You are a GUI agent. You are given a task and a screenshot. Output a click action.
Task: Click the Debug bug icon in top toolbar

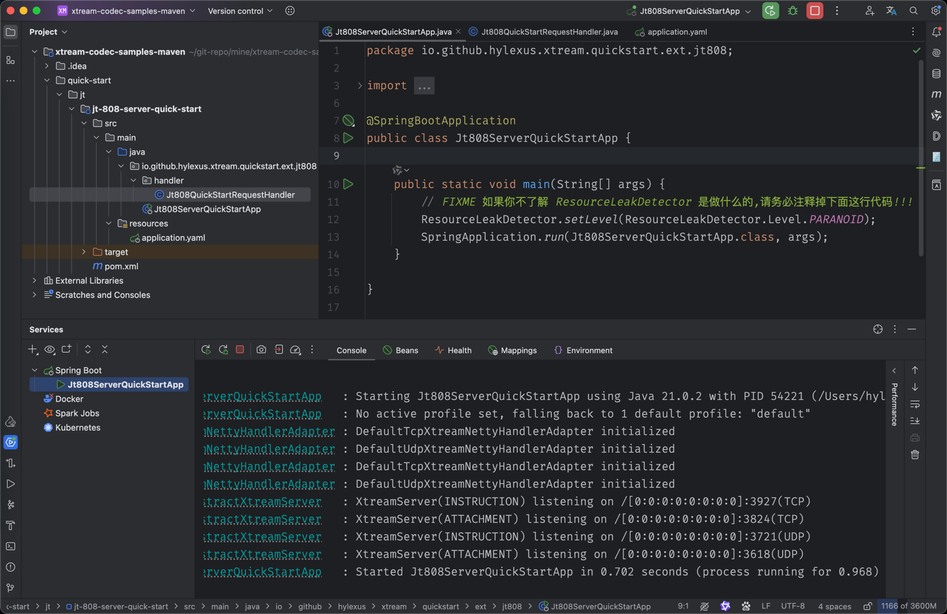click(793, 11)
